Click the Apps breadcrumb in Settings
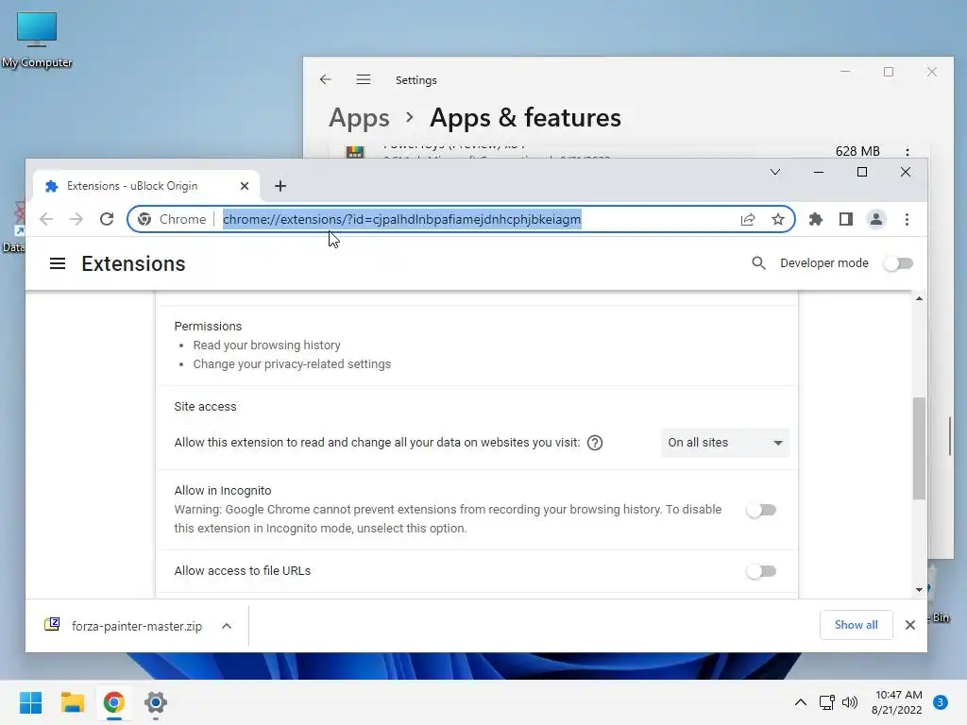Screen dimensions: 967x725 click(x=359, y=118)
